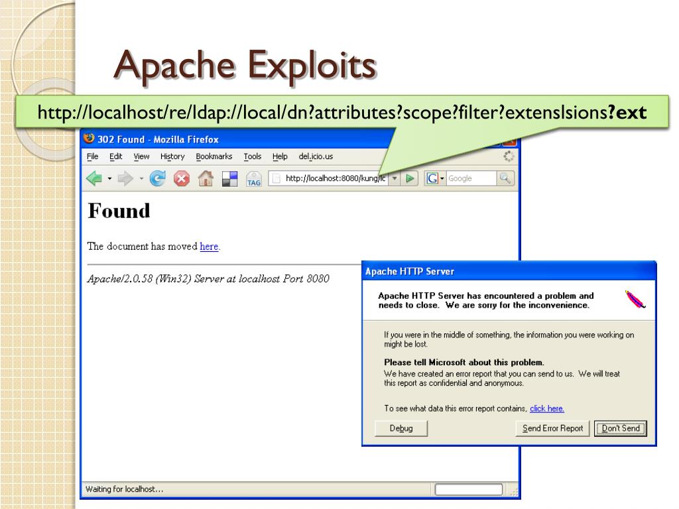
Task: Open the File menu
Action: pos(93,156)
